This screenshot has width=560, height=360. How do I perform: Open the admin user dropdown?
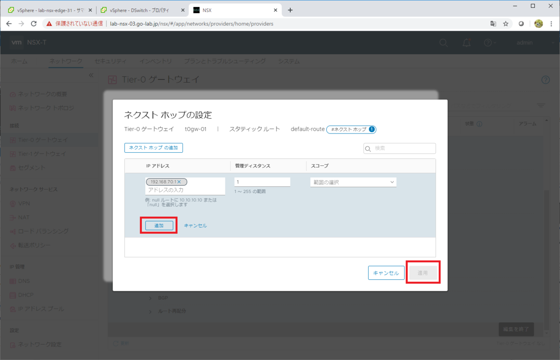(535, 42)
